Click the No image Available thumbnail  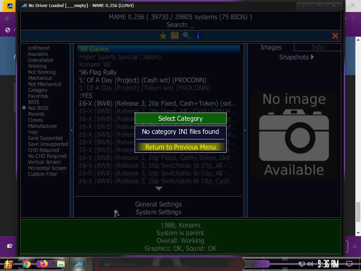point(294,135)
